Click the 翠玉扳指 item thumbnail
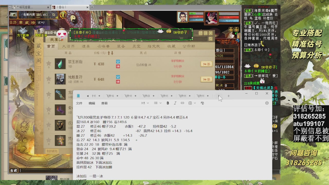Screen dimensions: 329x185 point(60,64)
